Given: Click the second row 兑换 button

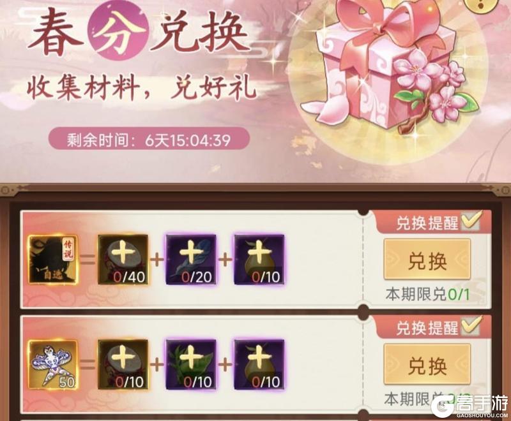Looking at the screenshot, I should (427, 364).
